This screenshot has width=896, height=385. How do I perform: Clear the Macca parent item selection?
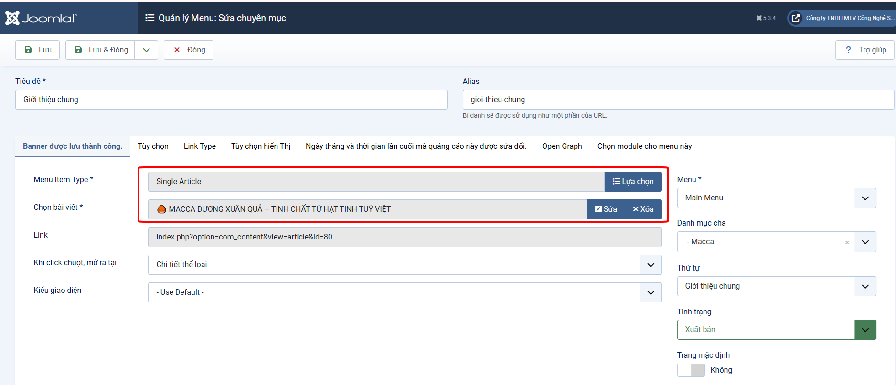[847, 242]
